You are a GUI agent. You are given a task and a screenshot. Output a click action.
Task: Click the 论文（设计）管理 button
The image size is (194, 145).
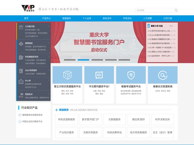click(162, 132)
